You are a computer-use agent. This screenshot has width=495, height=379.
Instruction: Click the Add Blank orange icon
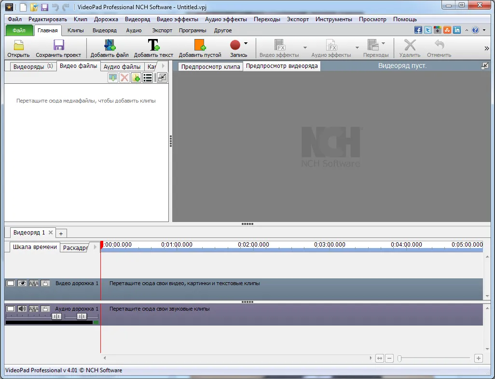coord(200,45)
